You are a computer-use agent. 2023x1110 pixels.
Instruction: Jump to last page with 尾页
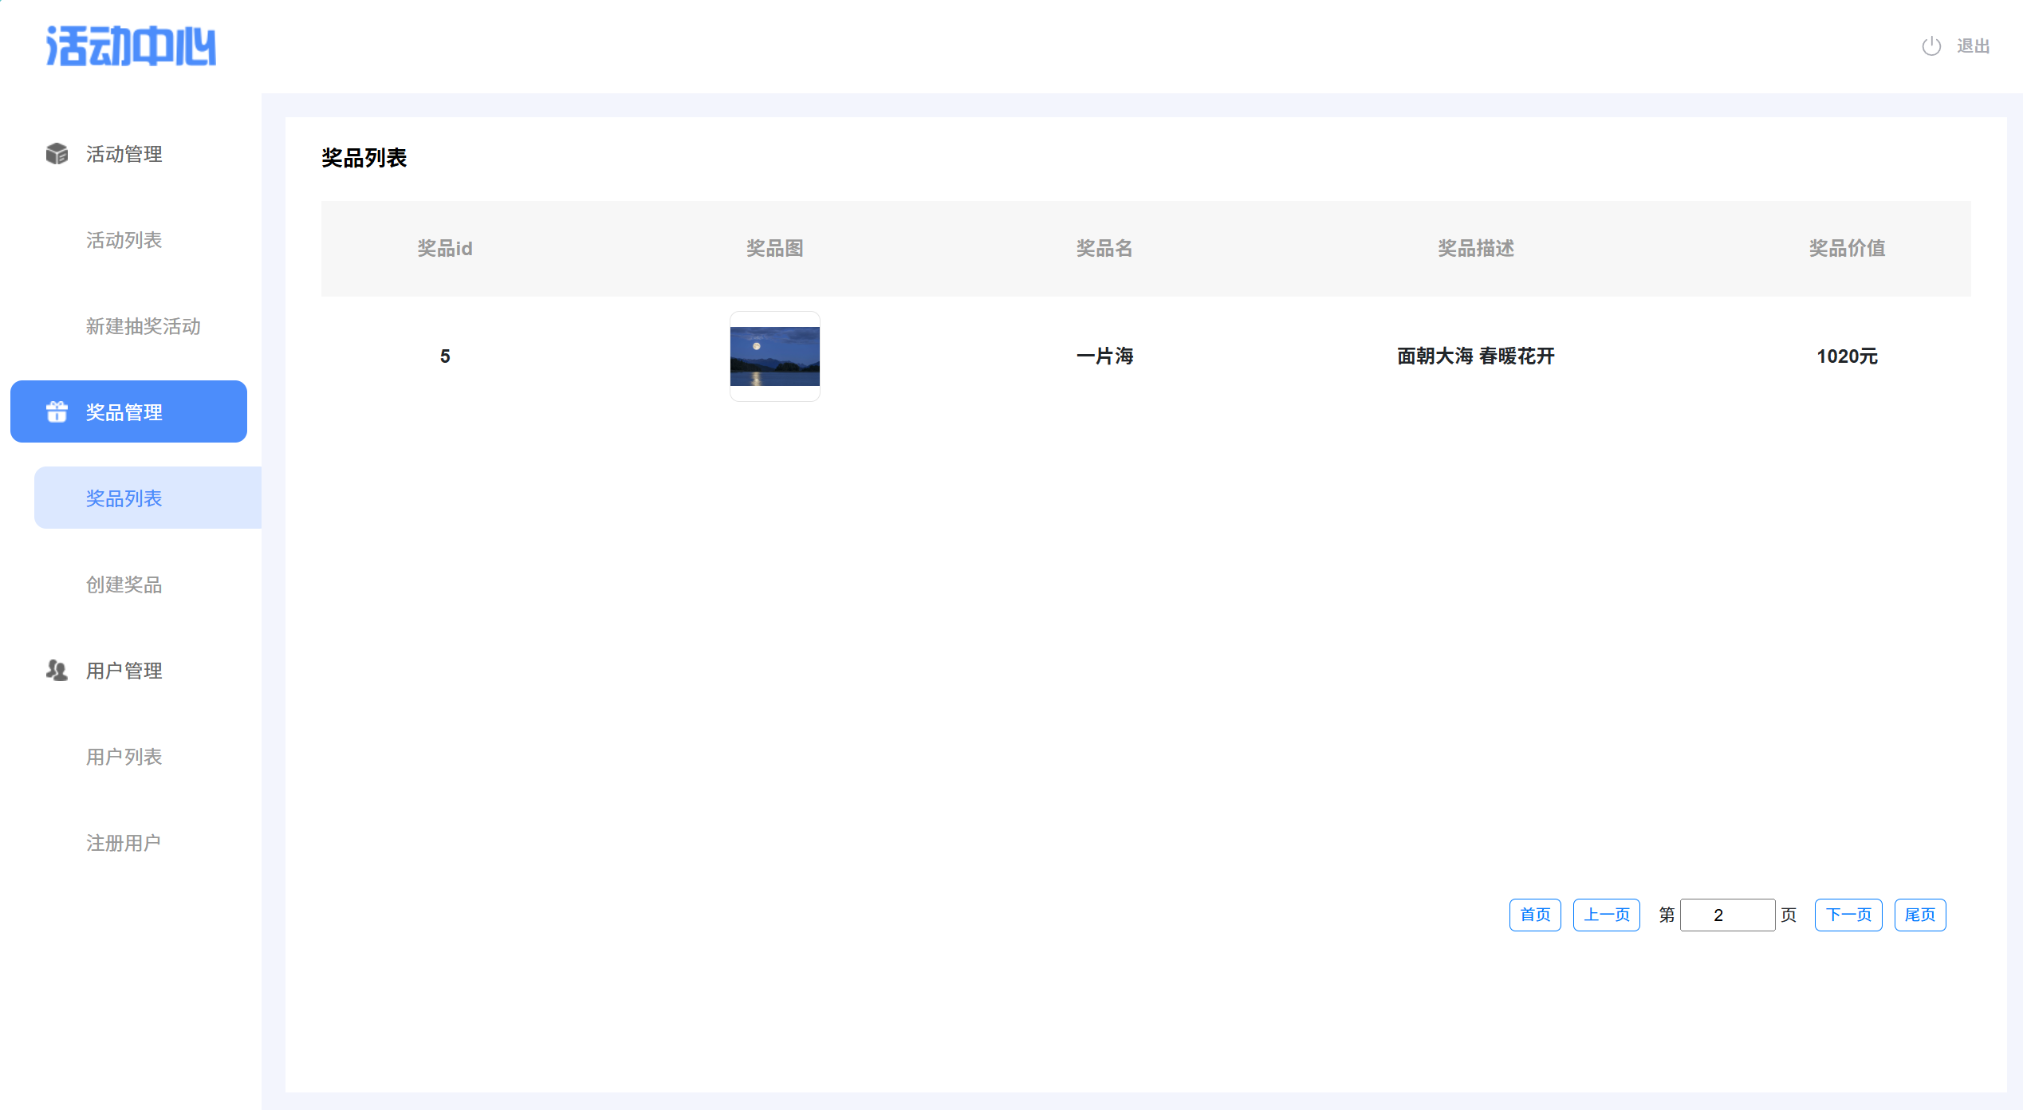(1919, 915)
